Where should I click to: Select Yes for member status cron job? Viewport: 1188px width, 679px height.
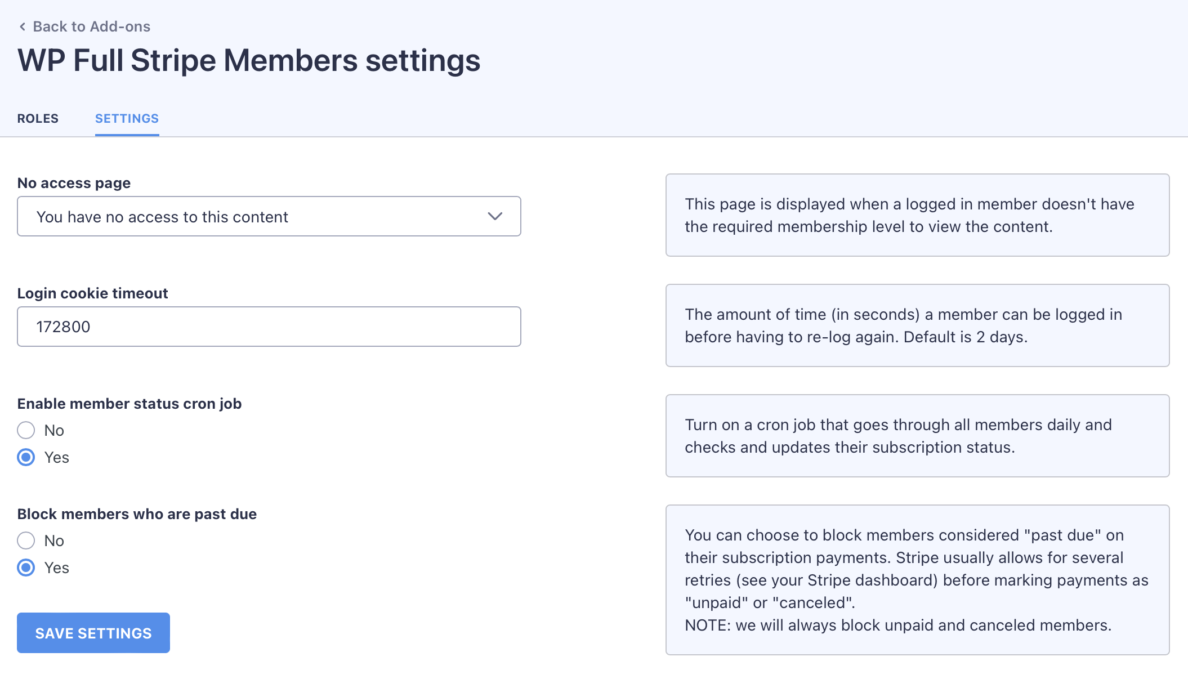[x=26, y=457]
